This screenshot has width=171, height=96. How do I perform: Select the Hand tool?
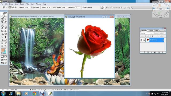[x=2, y=46]
